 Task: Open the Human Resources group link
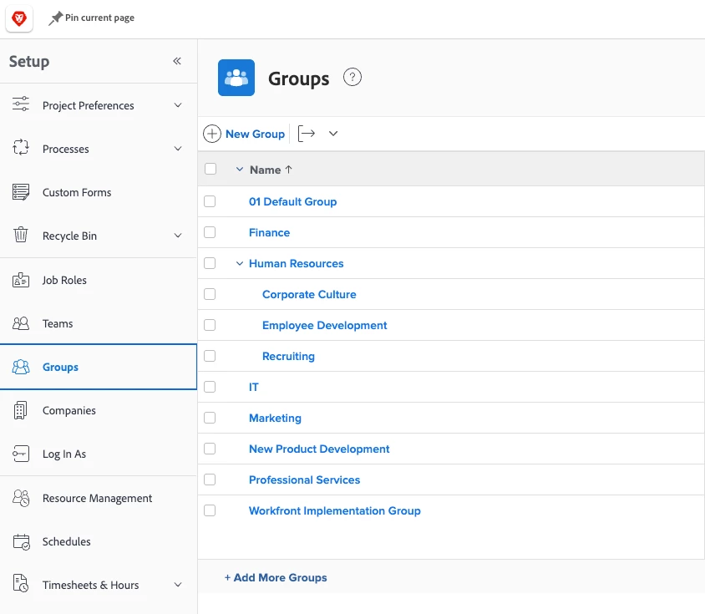click(x=297, y=264)
